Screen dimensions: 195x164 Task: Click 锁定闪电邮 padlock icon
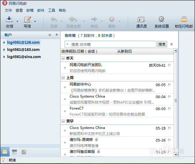point(184,19)
